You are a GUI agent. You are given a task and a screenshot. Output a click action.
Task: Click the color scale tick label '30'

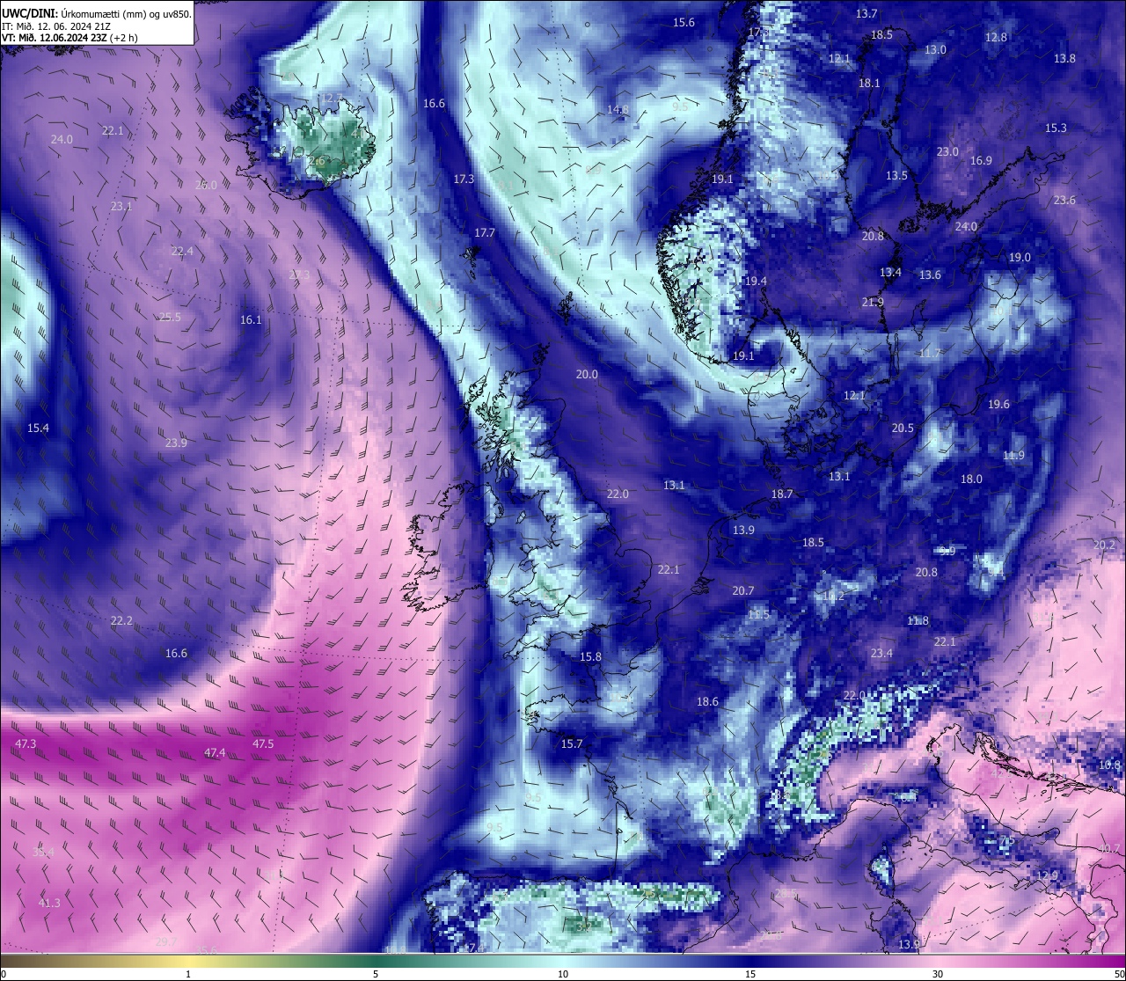(x=938, y=974)
